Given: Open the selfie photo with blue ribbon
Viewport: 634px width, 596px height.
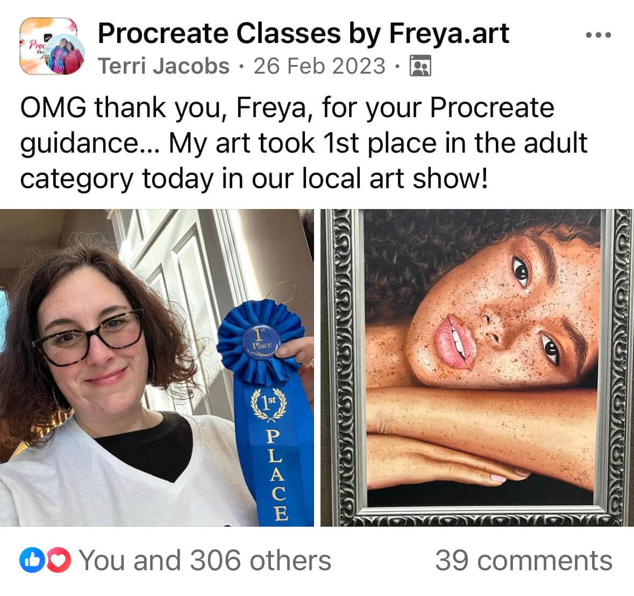Looking at the screenshot, I should (x=157, y=368).
